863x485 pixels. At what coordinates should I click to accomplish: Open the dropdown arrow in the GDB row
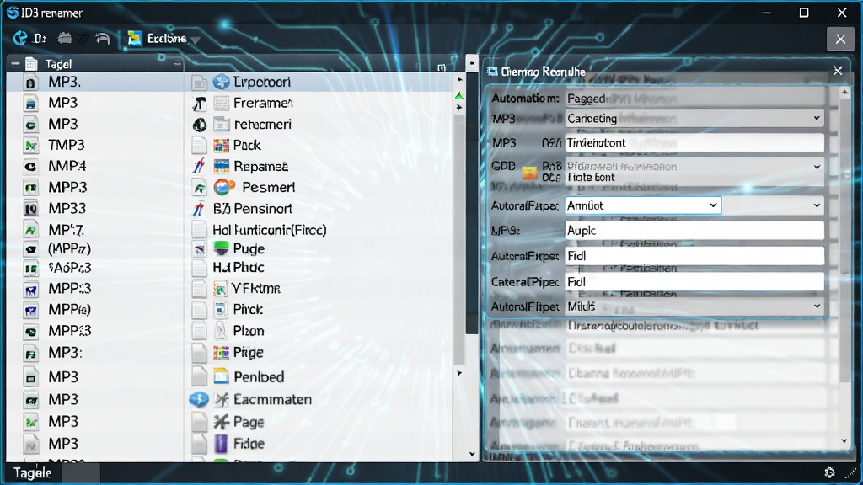(x=817, y=167)
